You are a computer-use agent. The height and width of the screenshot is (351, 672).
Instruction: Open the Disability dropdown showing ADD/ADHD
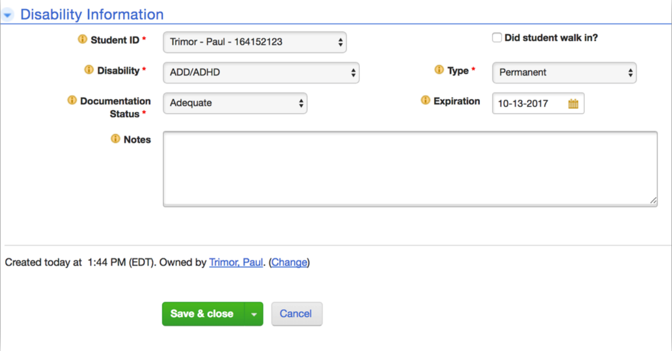click(x=261, y=73)
